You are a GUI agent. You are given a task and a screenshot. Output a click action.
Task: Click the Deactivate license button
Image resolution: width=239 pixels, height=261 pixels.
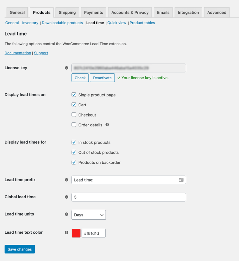102,78
